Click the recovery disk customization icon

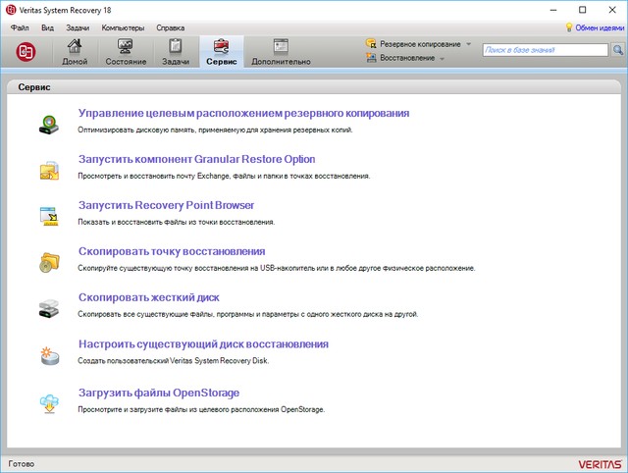click(49, 354)
